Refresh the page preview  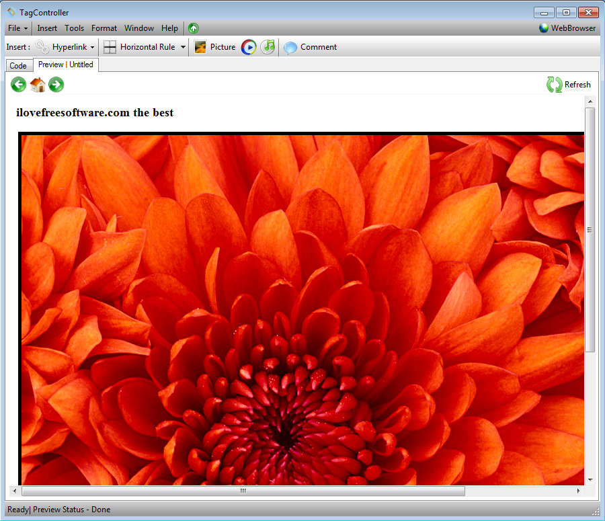[568, 85]
